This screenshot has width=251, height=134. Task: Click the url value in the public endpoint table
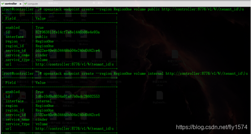[75, 64]
